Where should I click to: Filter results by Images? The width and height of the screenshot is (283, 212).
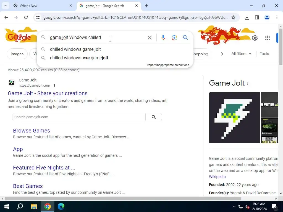click(17, 54)
